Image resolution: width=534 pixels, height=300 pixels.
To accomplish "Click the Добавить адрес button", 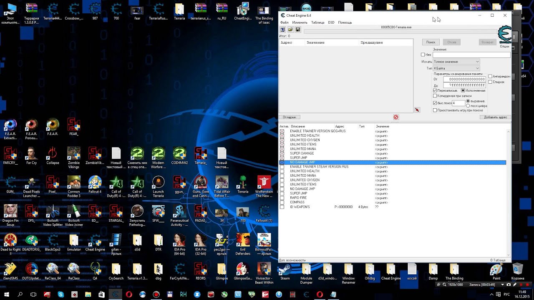I will pyautogui.click(x=496, y=117).
